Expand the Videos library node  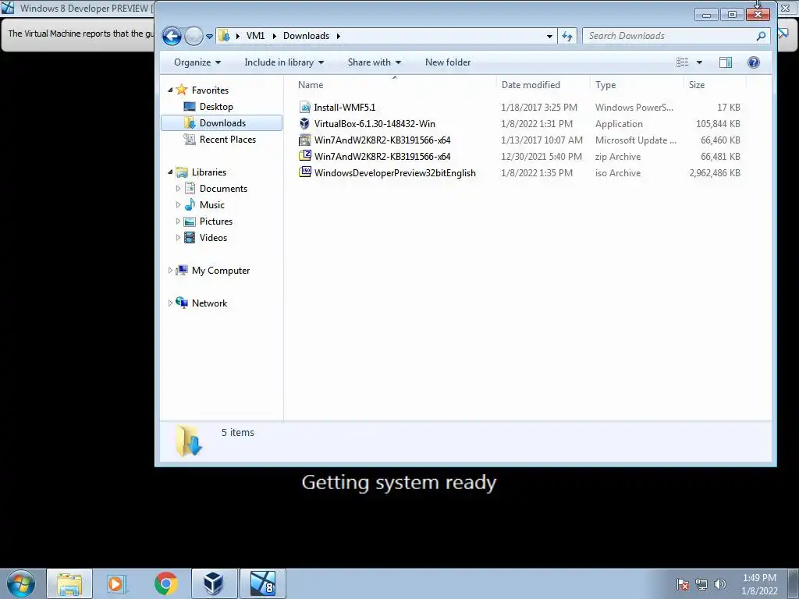point(178,237)
